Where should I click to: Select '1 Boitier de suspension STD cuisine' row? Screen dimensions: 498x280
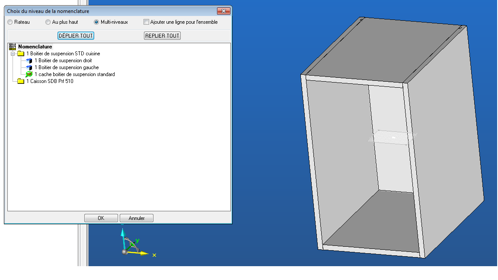click(x=63, y=54)
